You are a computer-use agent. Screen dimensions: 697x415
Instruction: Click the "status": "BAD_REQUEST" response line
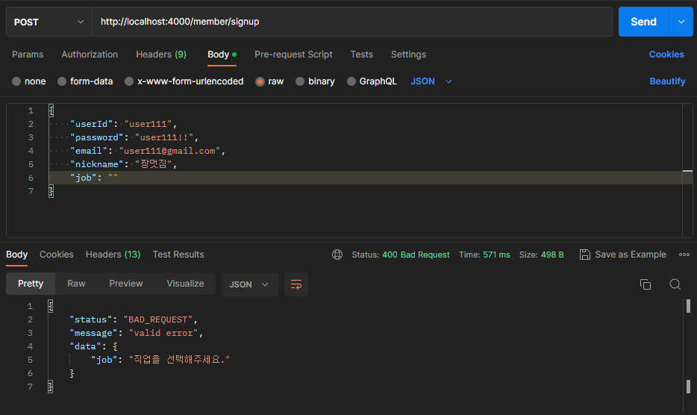[134, 319]
